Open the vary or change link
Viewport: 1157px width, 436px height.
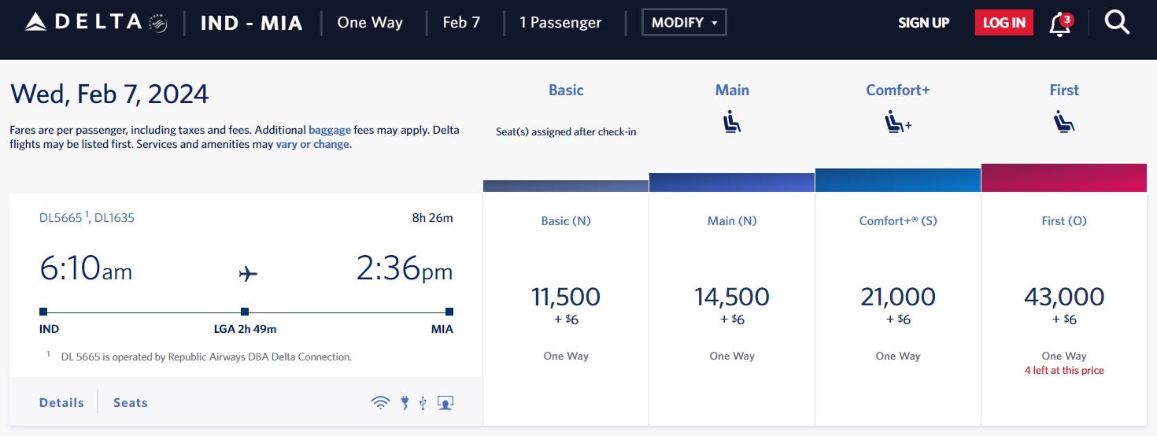tap(313, 144)
